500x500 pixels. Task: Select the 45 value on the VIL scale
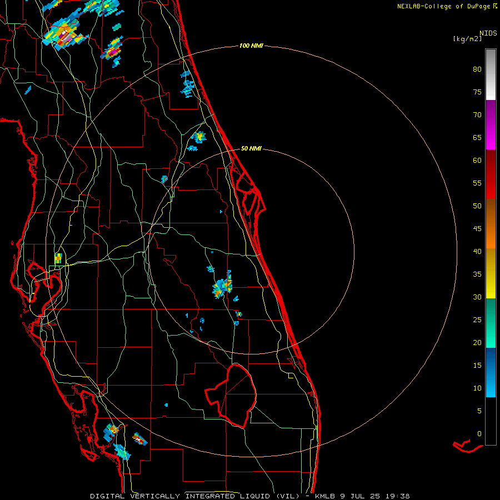(477, 229)
